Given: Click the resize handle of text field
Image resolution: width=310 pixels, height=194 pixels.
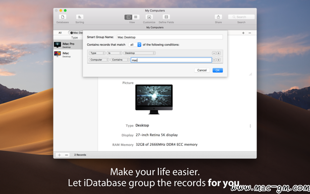Looking at the screenshot, I should tap(251, 74).
